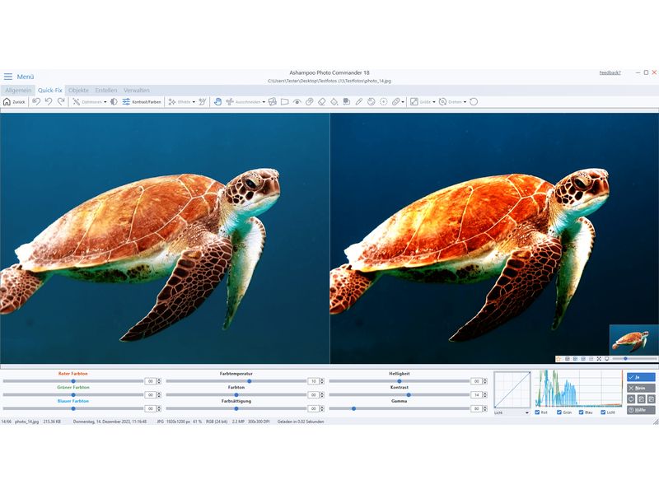
Task: Click the fullscreen arrows icon in preview bar
Action: tap(599, 359)
